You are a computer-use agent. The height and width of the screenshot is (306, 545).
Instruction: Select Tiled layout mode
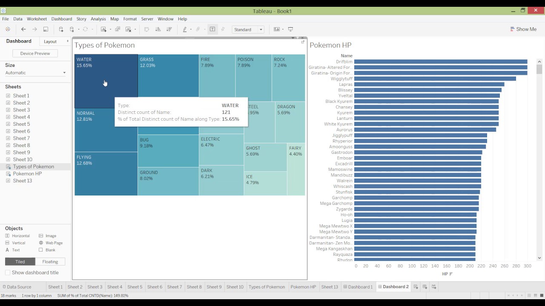pyautogui.click(x=20, y=262)
